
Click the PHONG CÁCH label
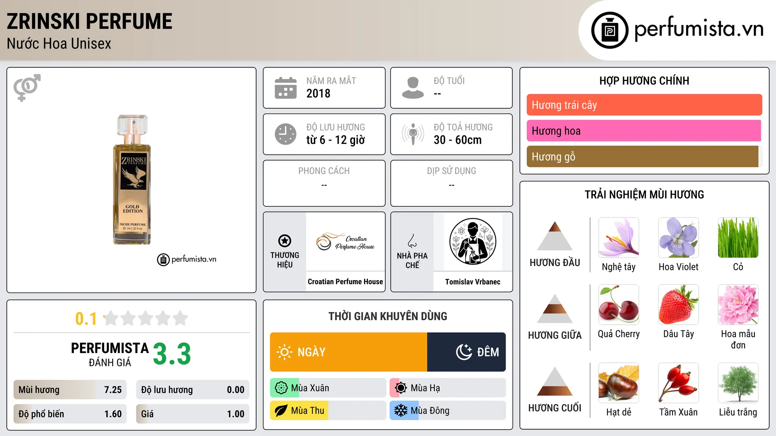[x=324, y=171]
